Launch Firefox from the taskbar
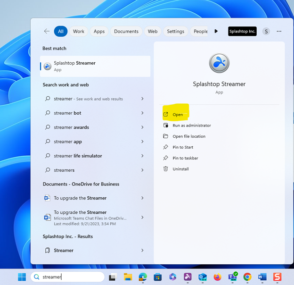 click(x=218, y=277)
